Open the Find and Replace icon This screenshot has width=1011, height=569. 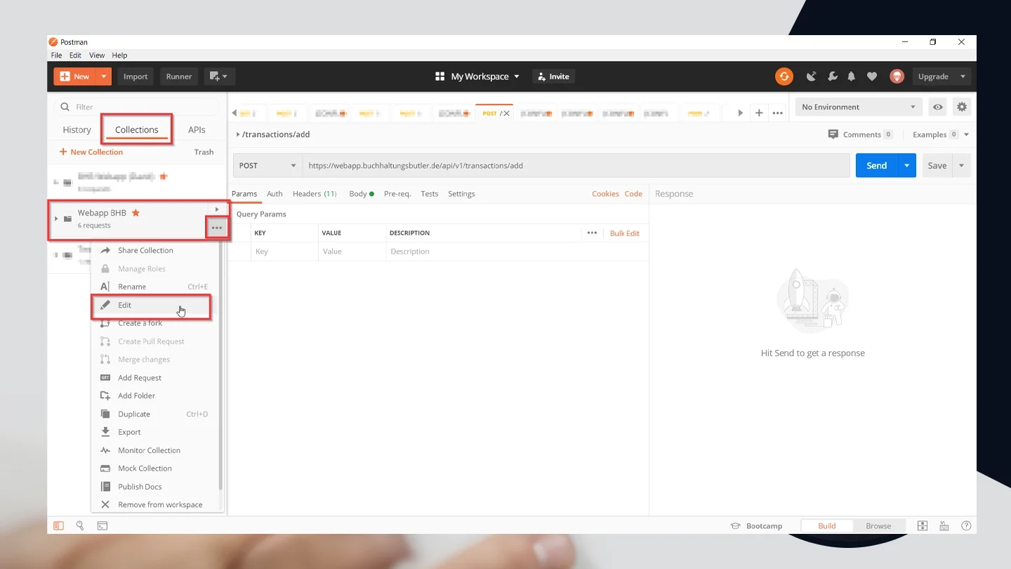(x=80, y=525)
